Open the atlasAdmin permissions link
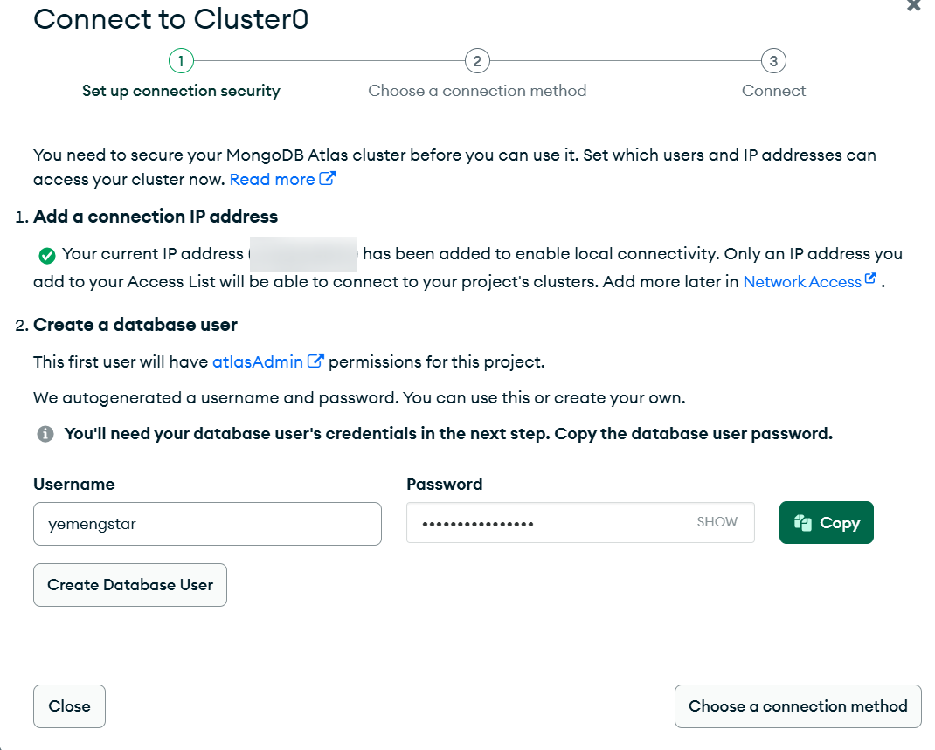 click(258, 361)
